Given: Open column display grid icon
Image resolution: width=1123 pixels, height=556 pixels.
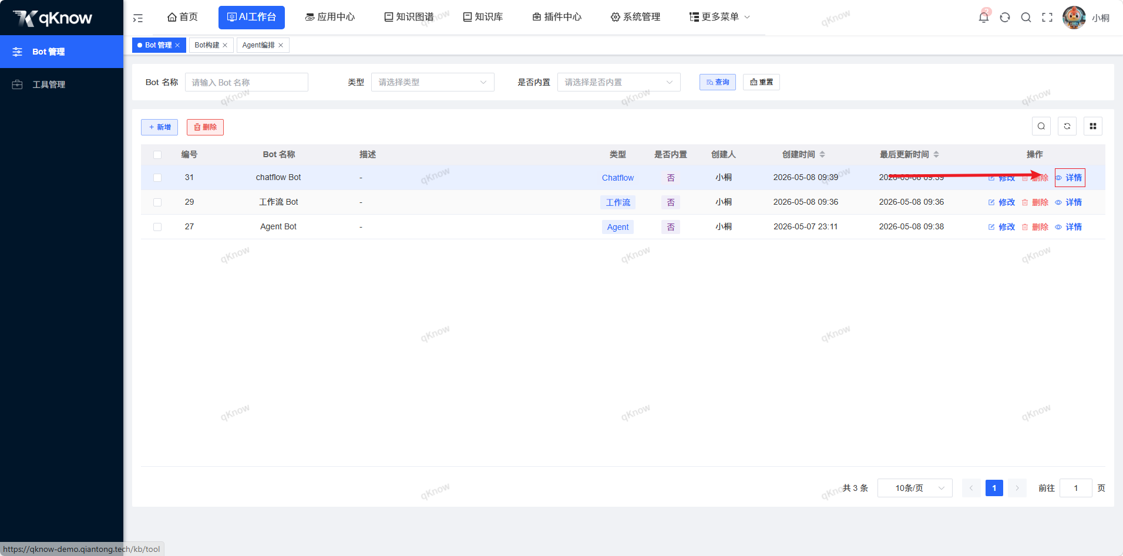Looking at the screenshot, I should coord(1093,126).
